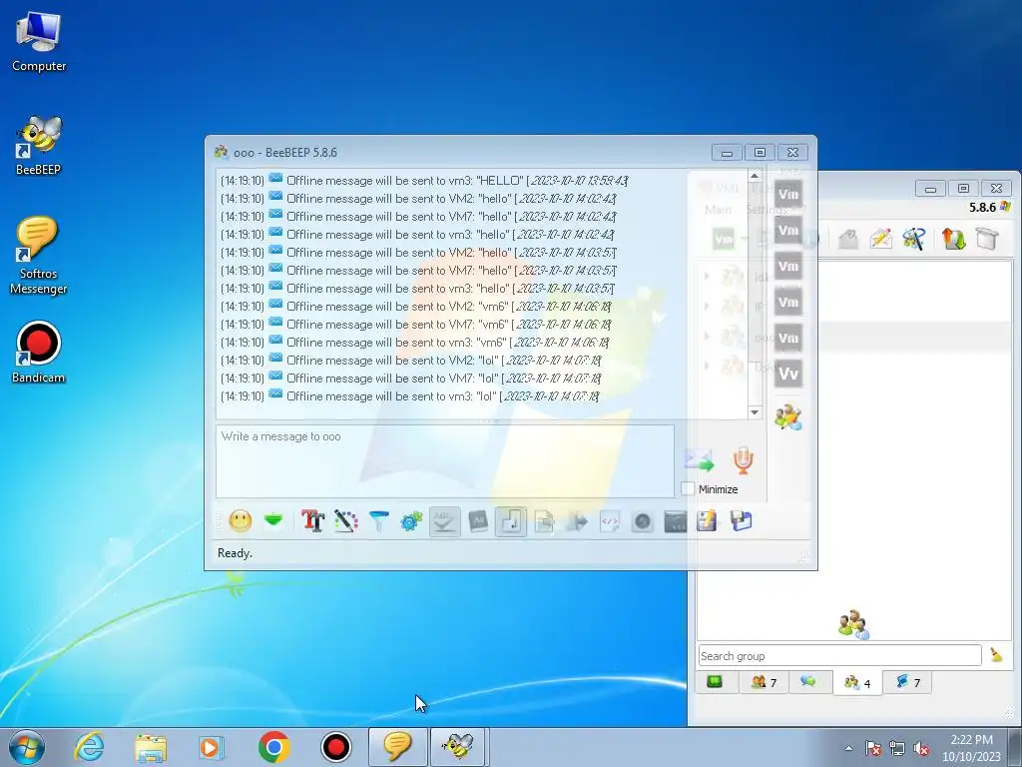Select the 14:07:18 "lol" message to VM7

pos(410,379)
